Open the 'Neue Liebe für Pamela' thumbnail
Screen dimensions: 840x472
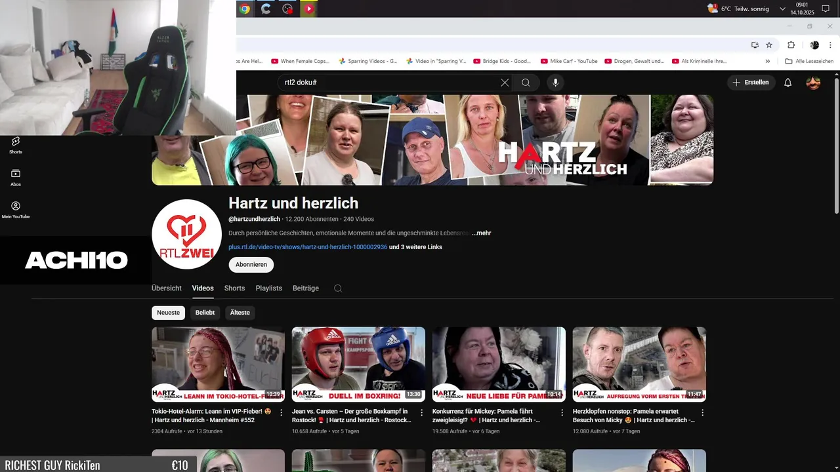499,364
